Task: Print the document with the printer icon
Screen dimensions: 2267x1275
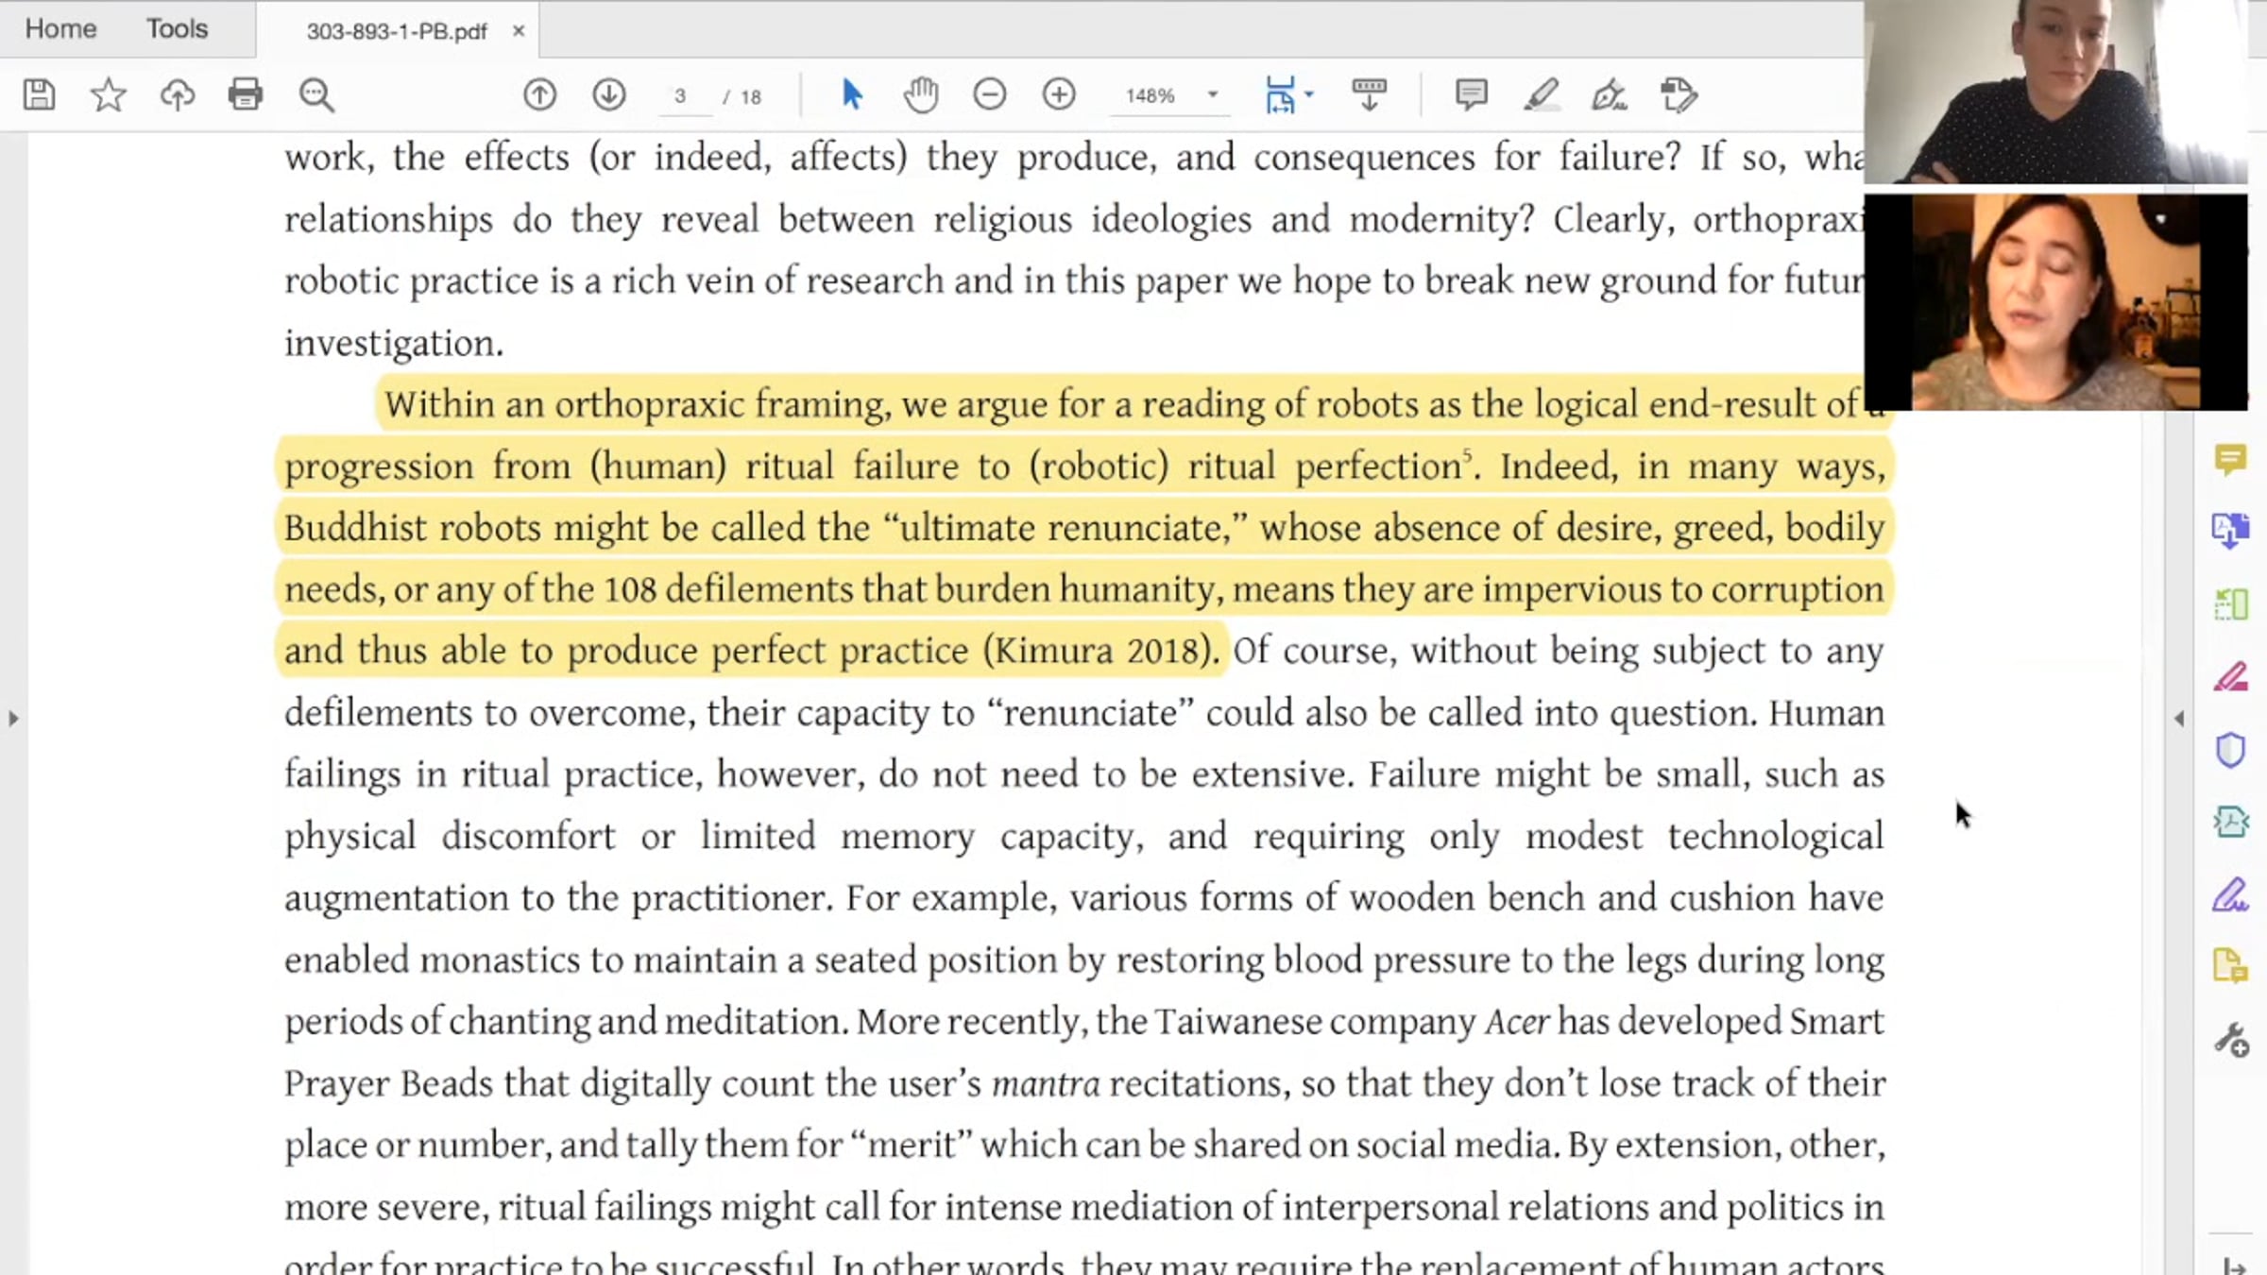Action: click(246, 94)
